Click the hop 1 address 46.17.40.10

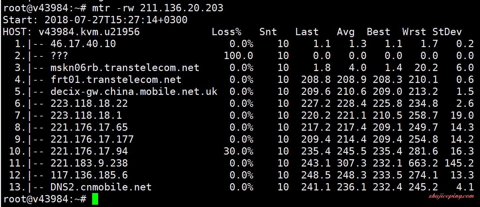pyautogui.click(x=83, y=44)
